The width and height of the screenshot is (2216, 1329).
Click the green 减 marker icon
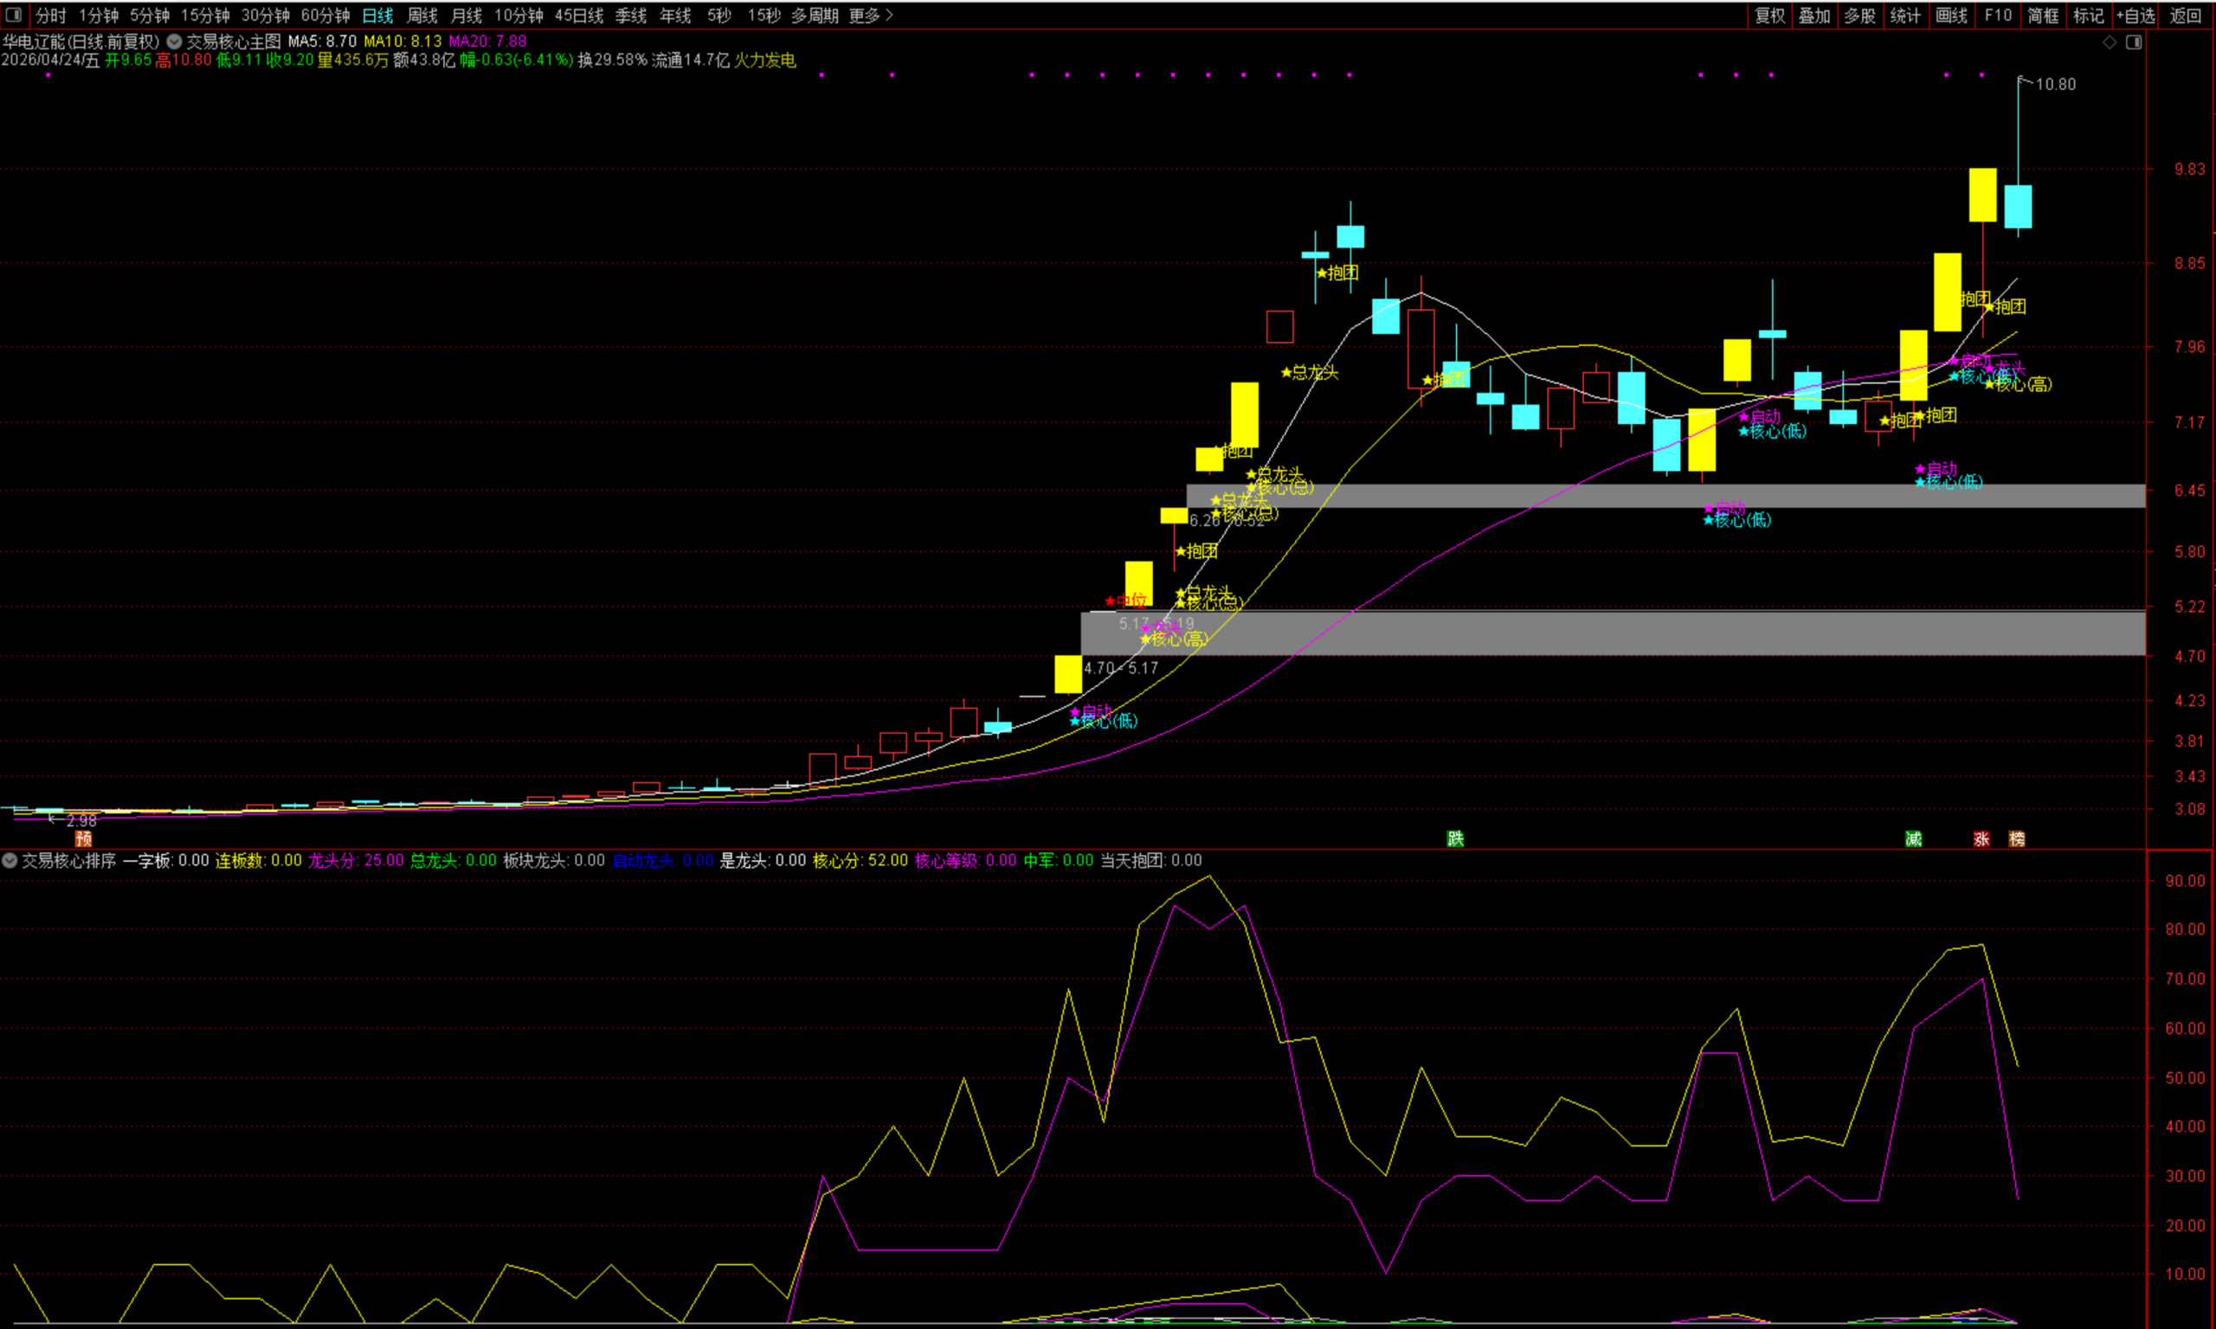click(x=1913, y=839)
